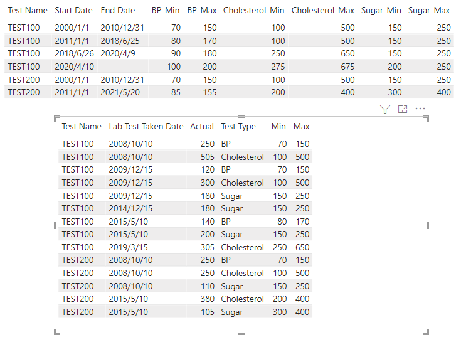Select end date 2020/4/9
Screen dimensions: 461x347
118,53
